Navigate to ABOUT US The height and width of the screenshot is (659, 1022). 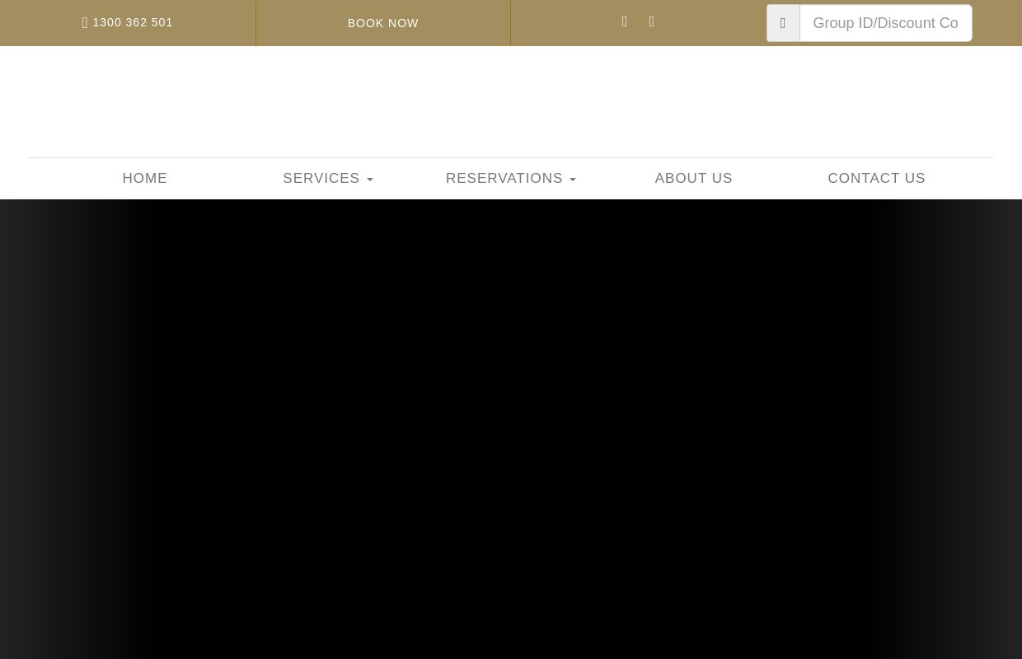pyautogui.click(x=693, y=179)
